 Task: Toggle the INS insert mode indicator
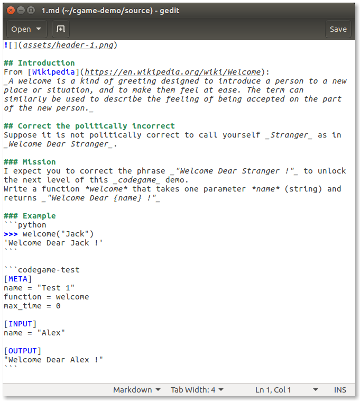click(x=340, y=390)
